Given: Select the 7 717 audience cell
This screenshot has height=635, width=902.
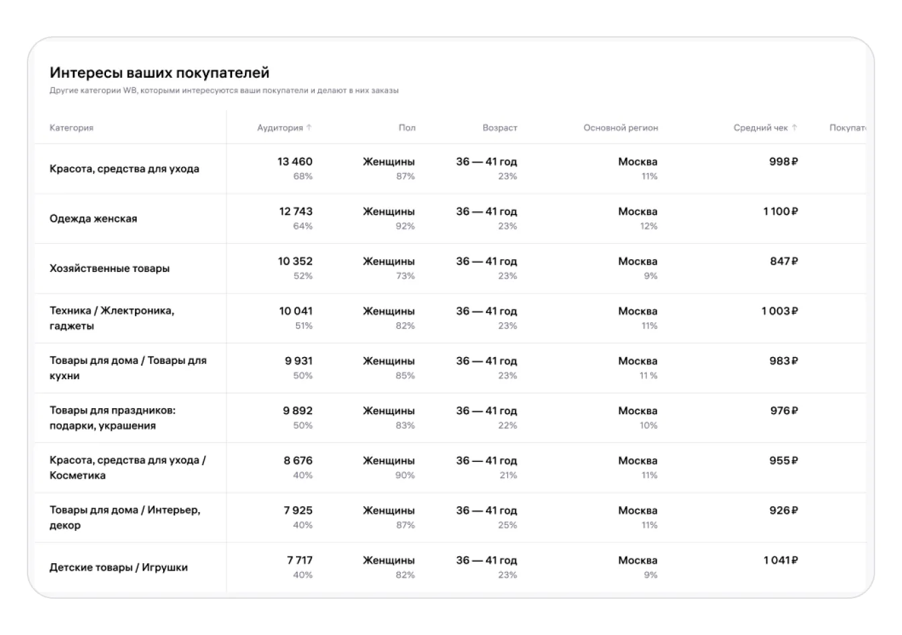Looking at the screenshot, I should 299,560.
